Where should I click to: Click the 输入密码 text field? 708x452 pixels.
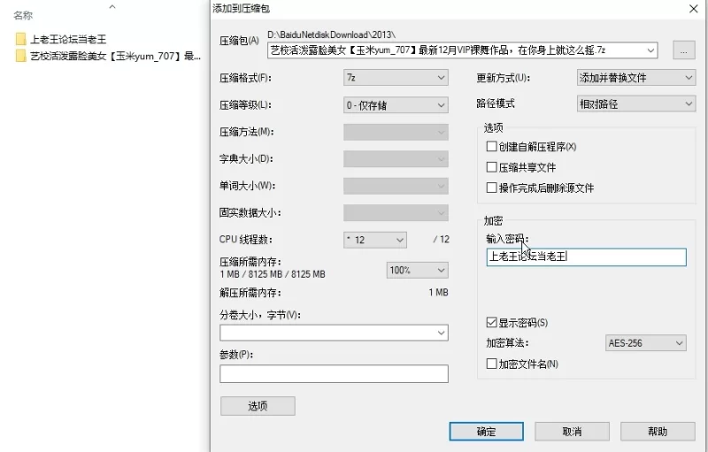[x=585, y=257]
